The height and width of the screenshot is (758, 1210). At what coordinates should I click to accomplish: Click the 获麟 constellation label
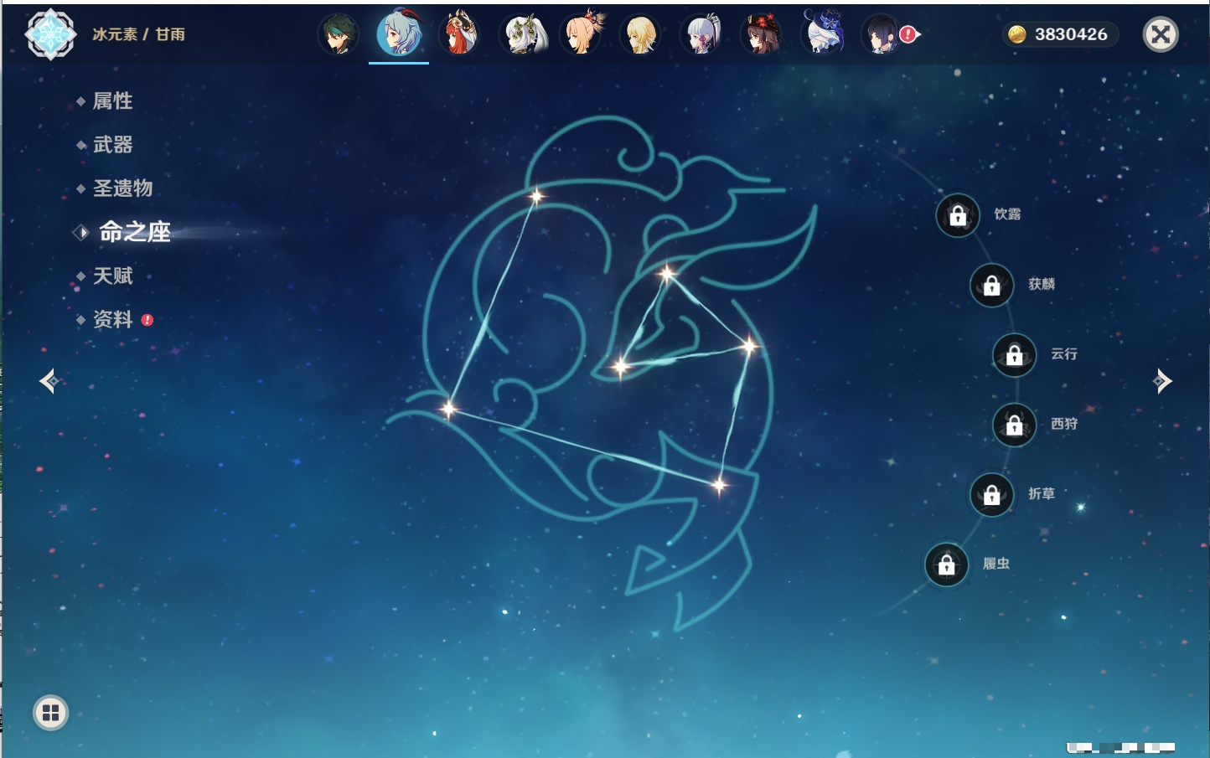click(1042, 284)
